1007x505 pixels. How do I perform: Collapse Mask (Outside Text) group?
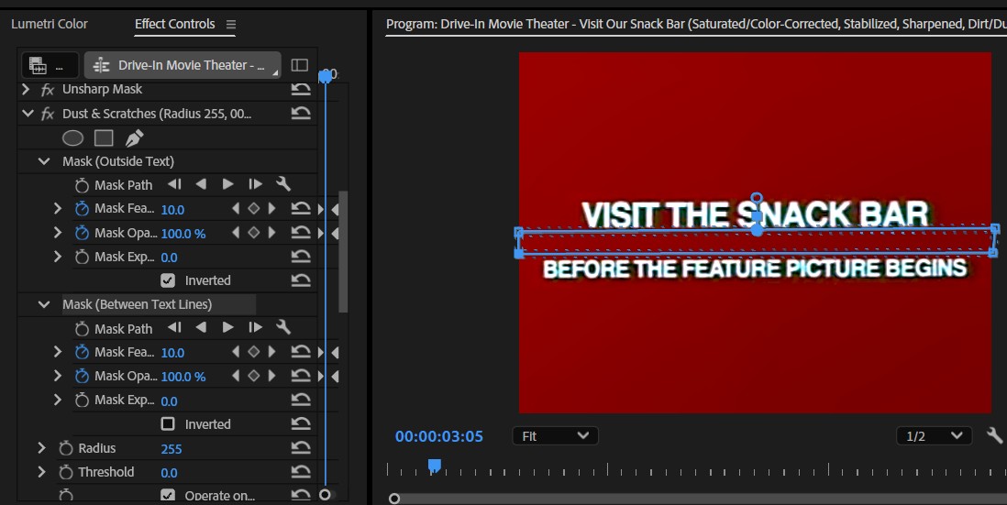tap(44, 161)
